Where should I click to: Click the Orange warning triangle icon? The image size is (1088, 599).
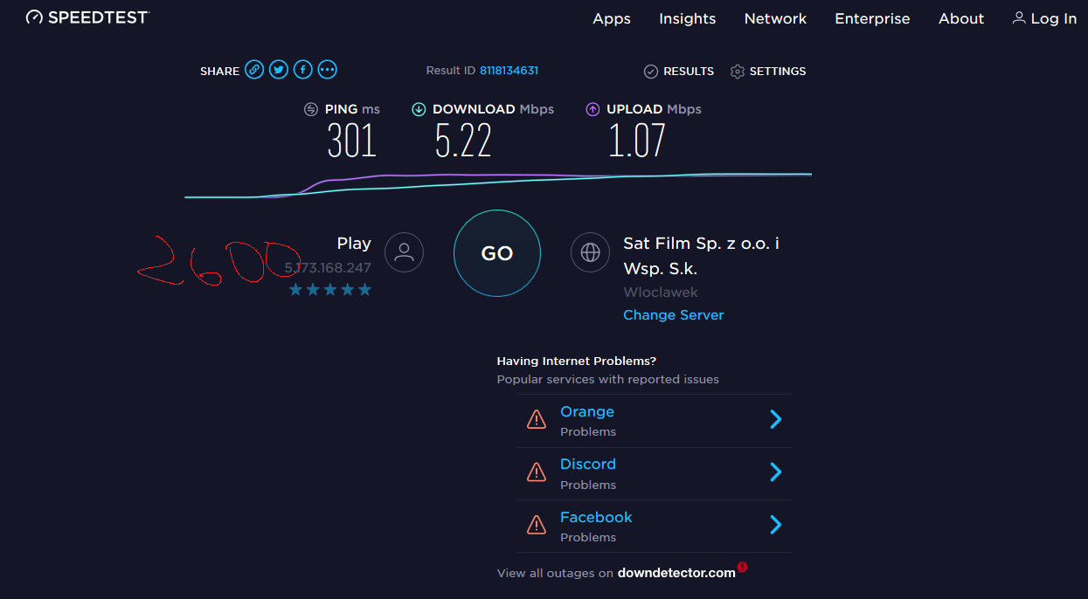tap(537, 420)
